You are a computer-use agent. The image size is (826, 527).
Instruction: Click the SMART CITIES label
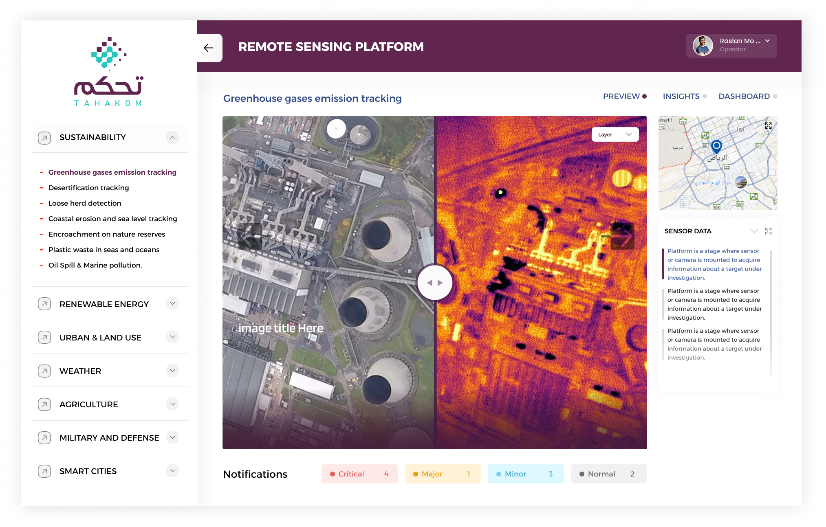point(88,471)
